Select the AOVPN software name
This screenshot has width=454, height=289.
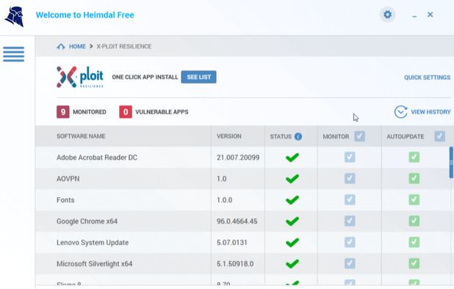[68, 178]
